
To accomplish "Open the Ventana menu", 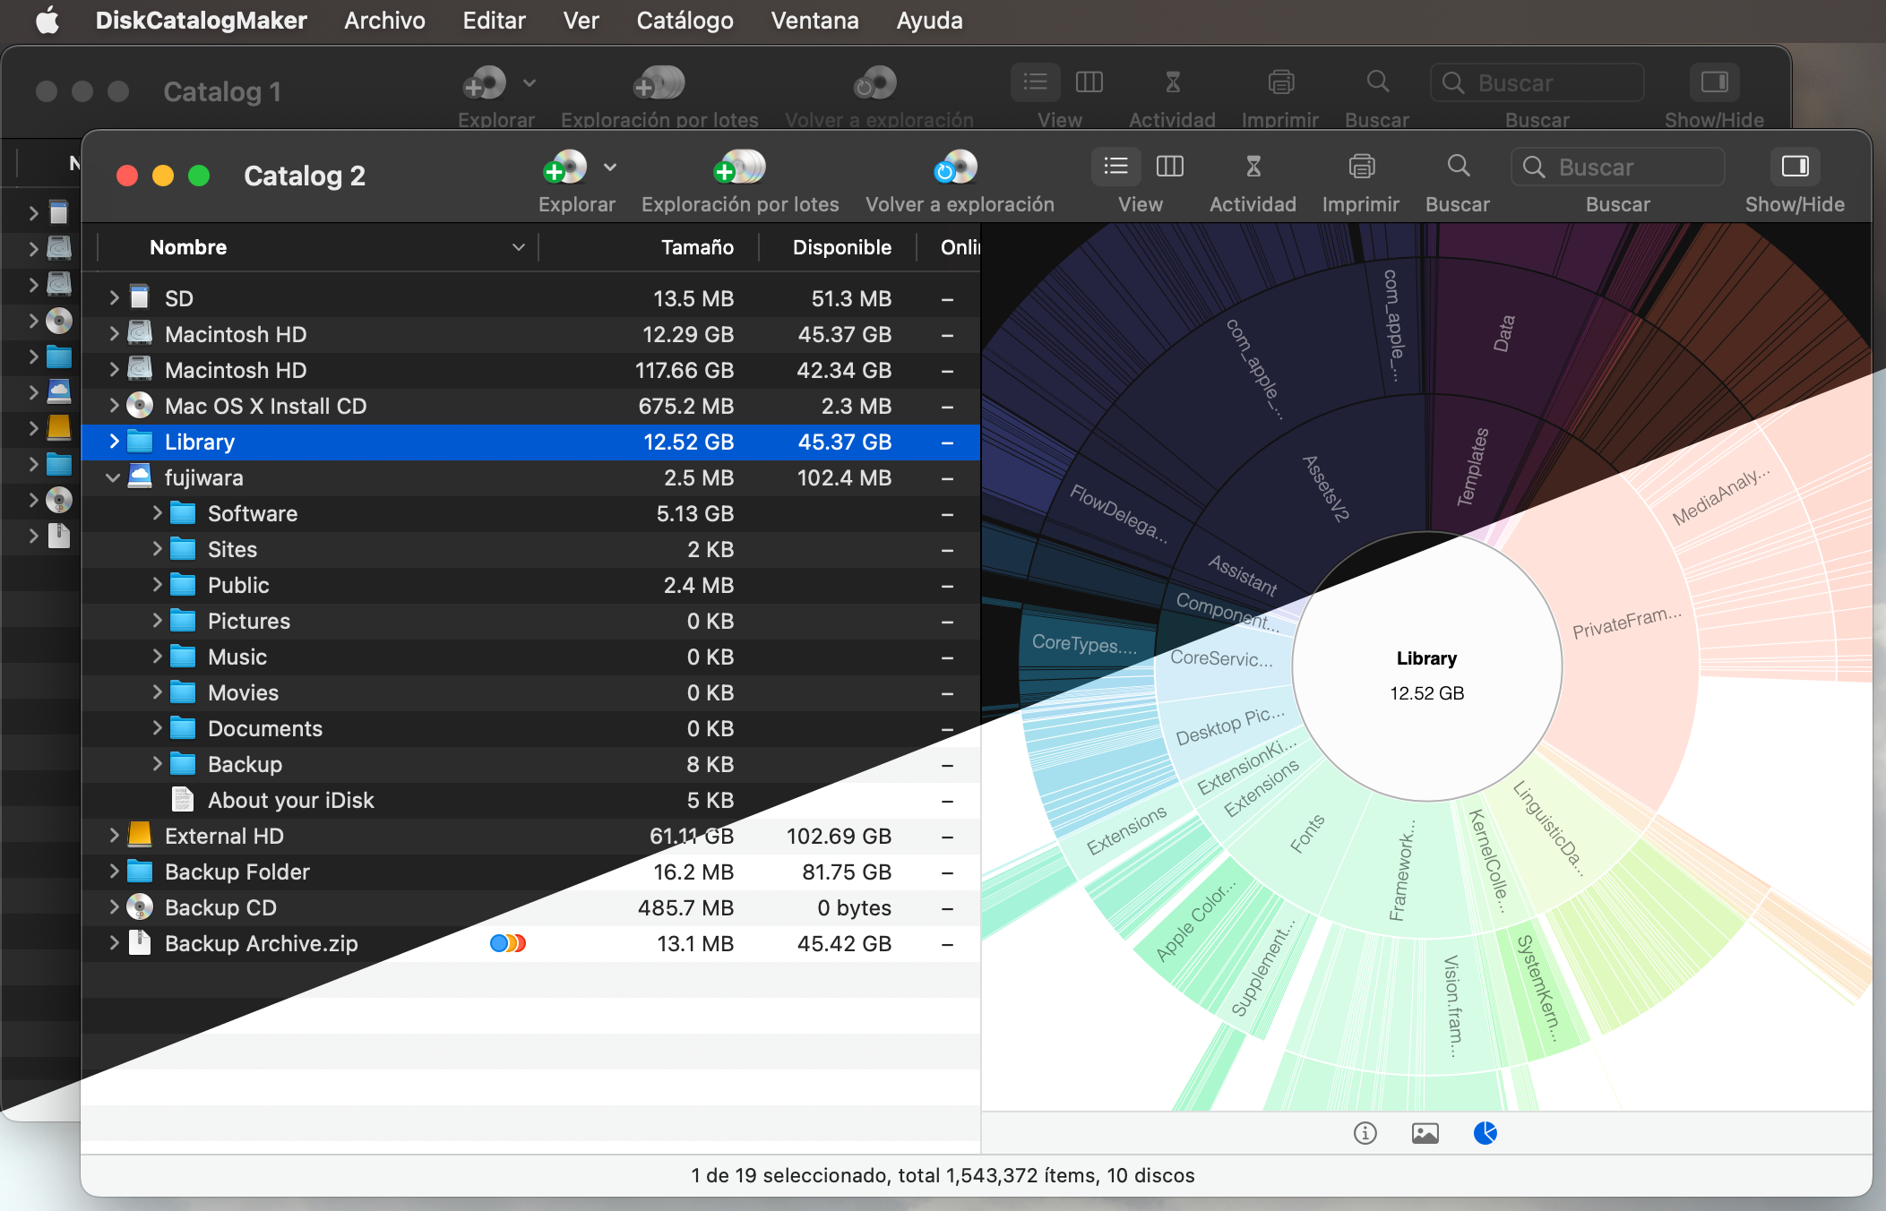I will pos(814,20).
